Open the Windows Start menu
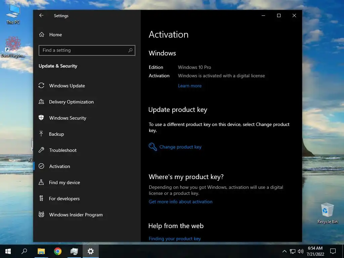Viewport: 344px width, 258px height. point(8,251)
